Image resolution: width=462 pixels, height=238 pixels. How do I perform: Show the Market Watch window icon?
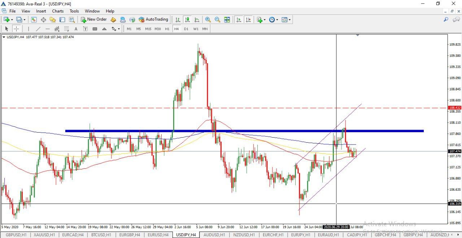coord(34,20)
